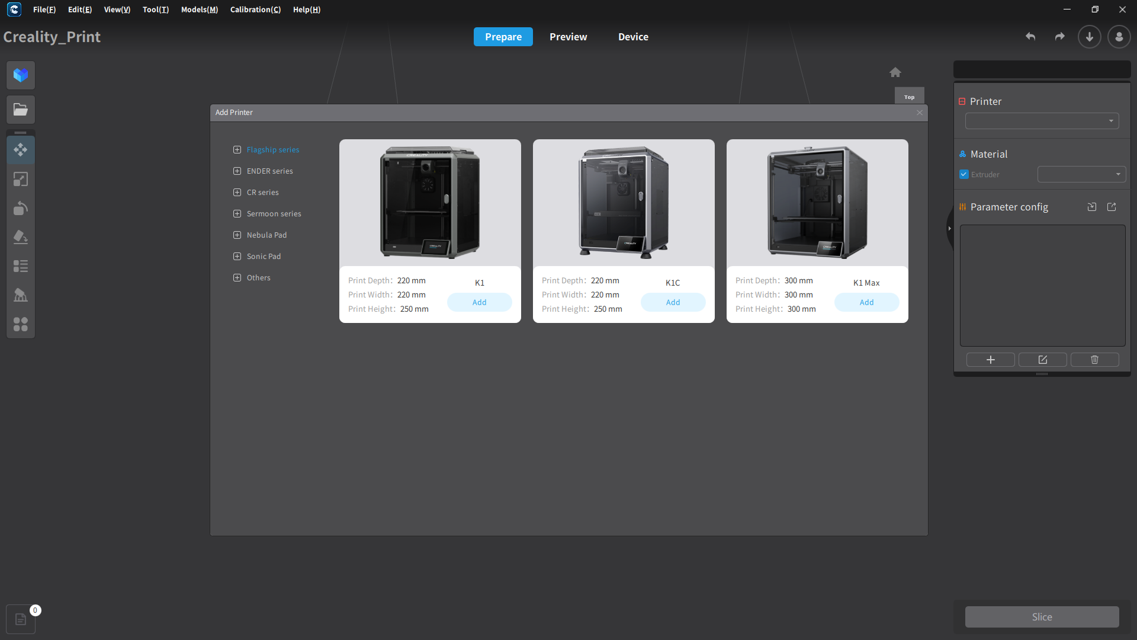This screenshot has width=1137, height=640.
Task: Expand the CR series plus box
Action: tap(237, 193)
